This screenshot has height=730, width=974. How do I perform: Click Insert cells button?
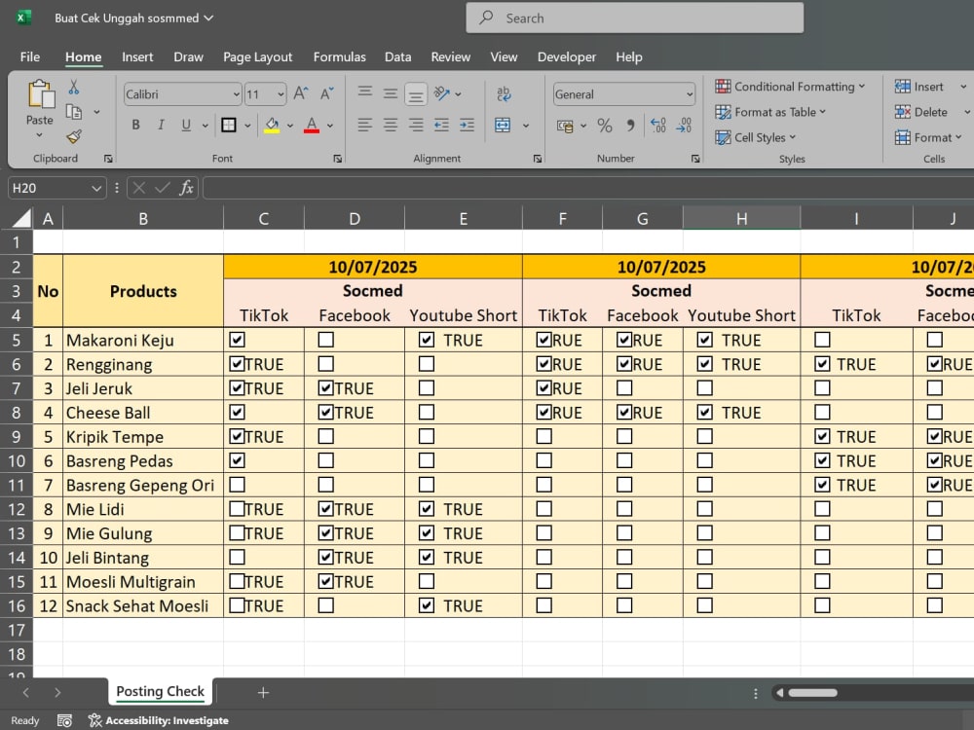(x=918, y=87)
